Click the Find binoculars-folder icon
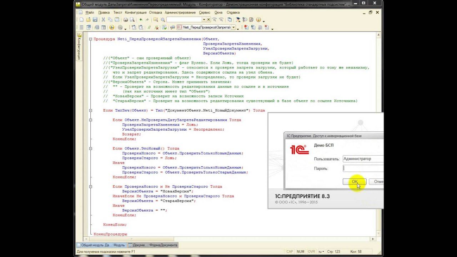This screenshot has width=457, height=257. (156, 20)
